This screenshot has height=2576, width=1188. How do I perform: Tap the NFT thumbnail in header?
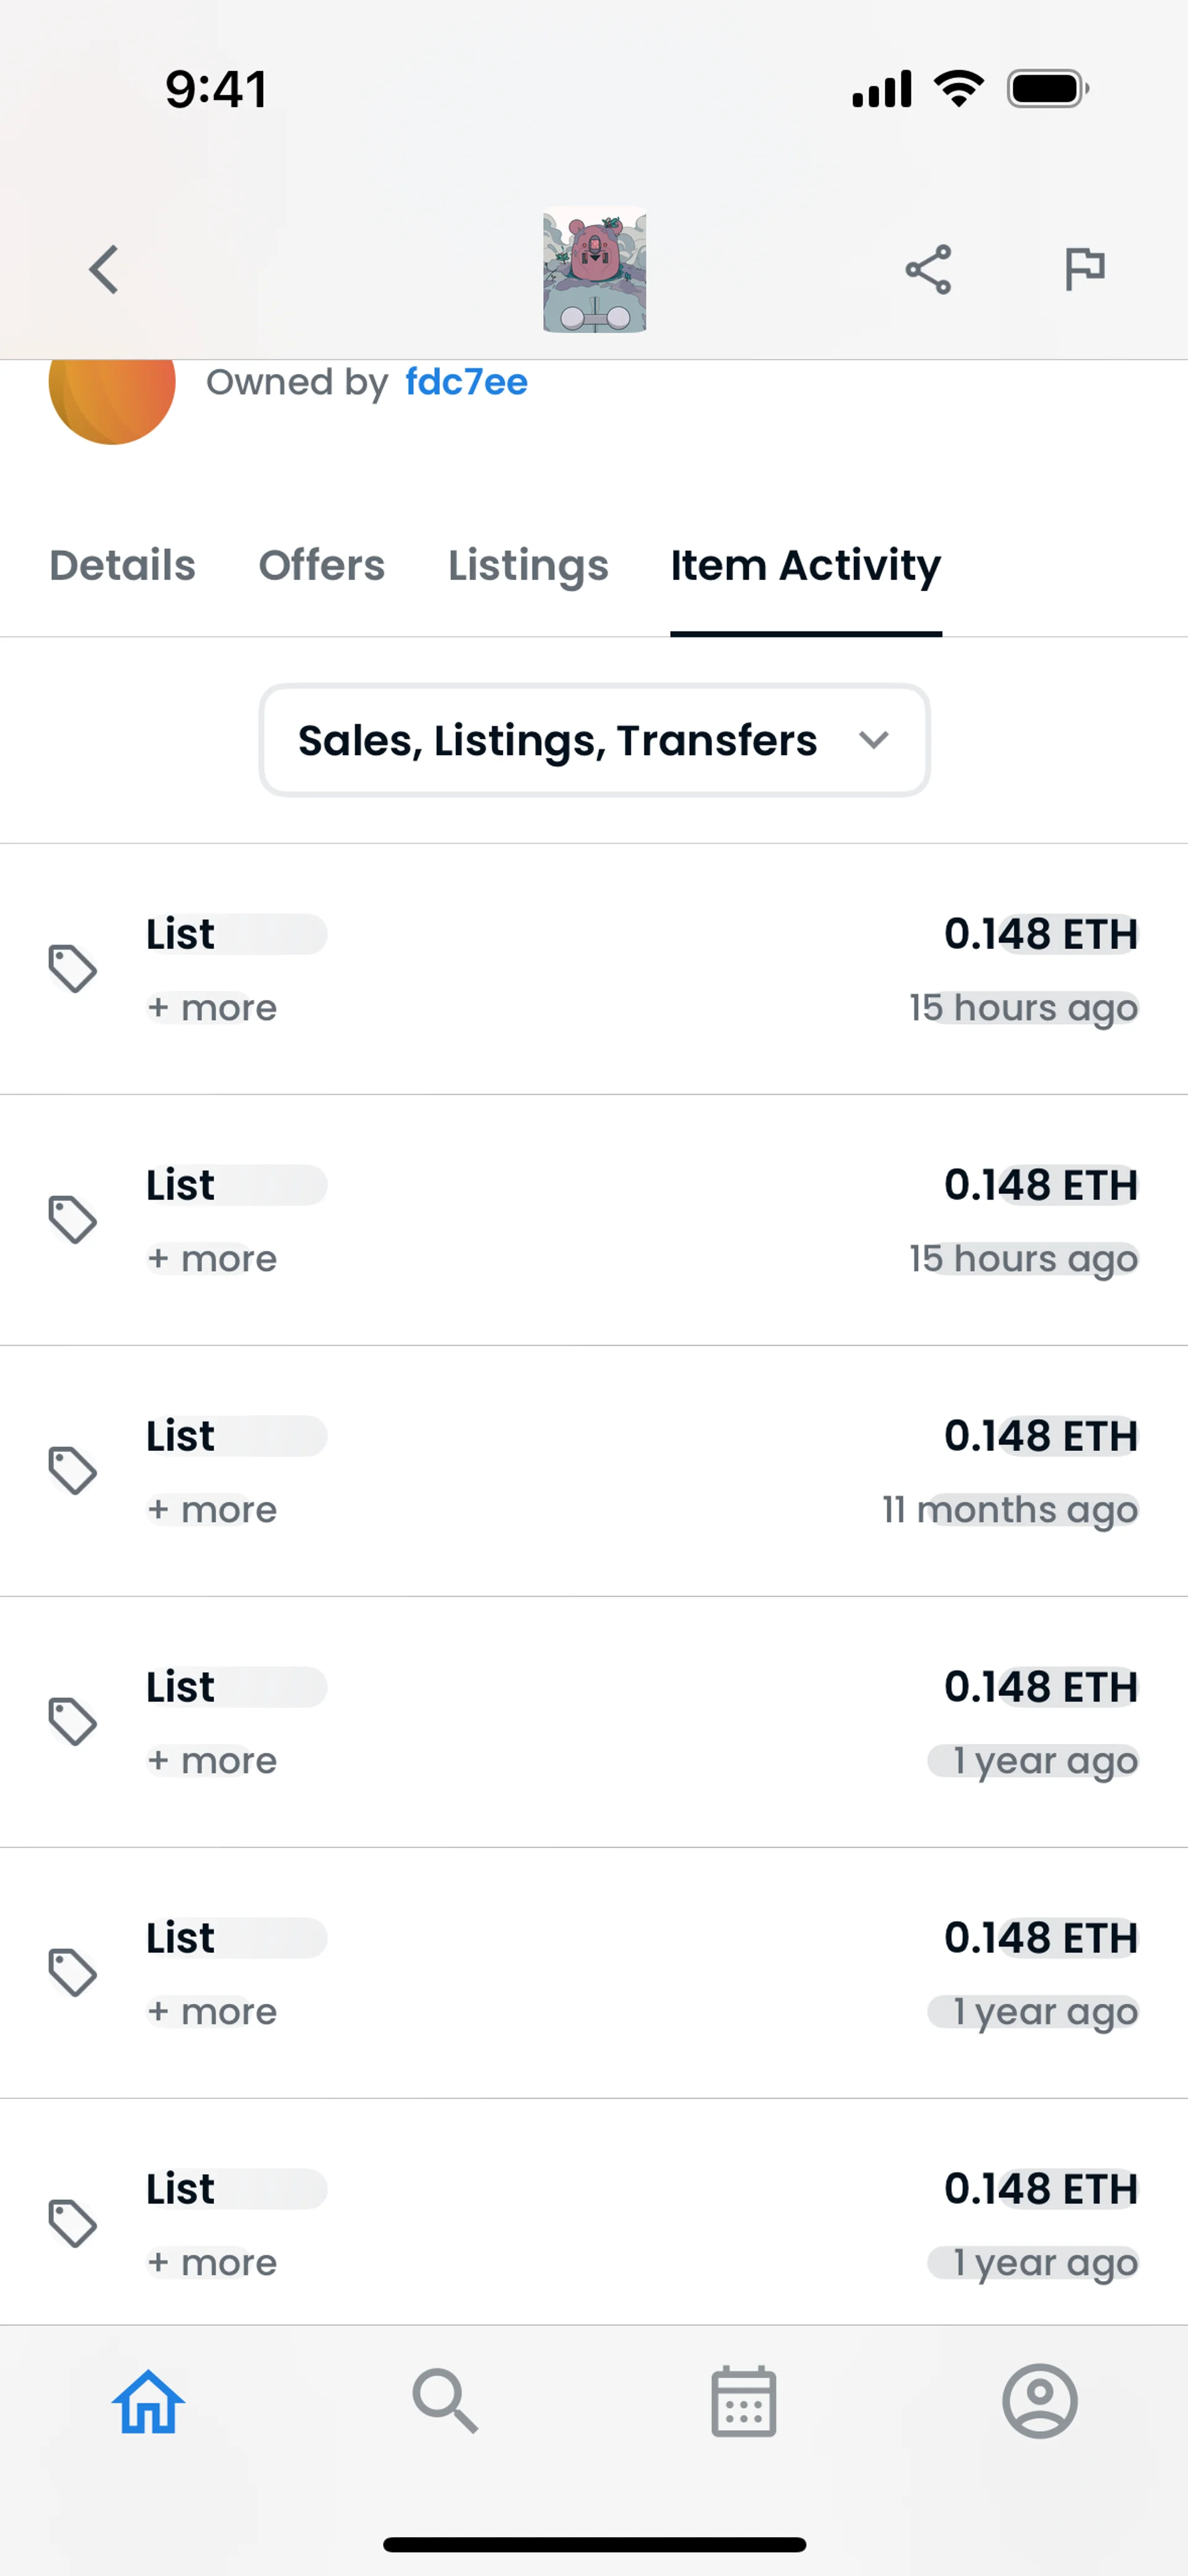pos(594,270)
